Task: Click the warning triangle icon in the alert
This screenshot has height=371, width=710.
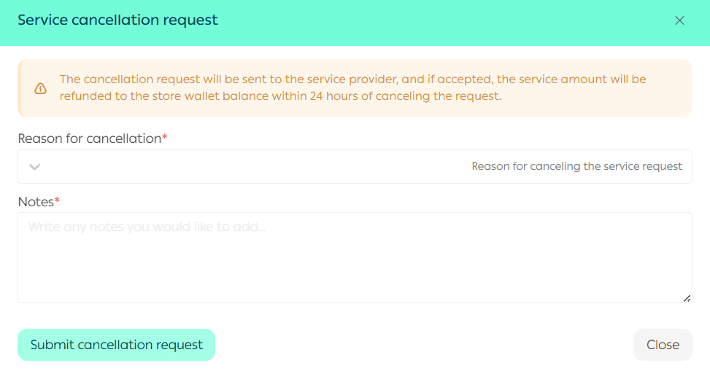Action: click(x=40, y=88)
